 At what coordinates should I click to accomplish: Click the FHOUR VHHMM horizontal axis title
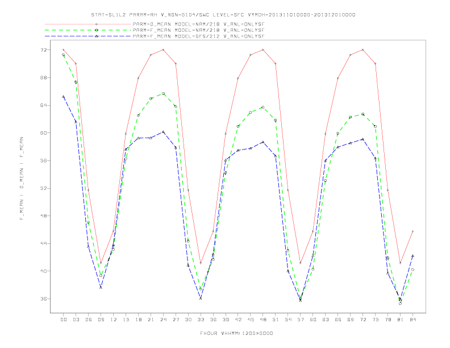[x=236, y=333]
